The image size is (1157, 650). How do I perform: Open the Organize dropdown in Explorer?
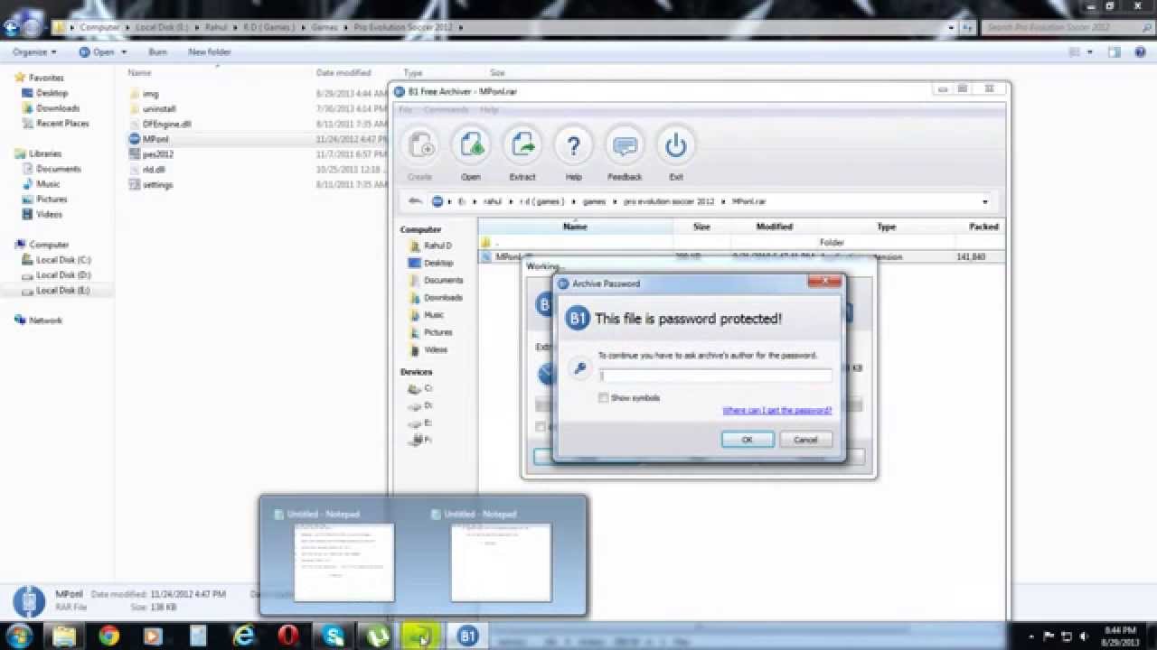click(x=34, y=52)
